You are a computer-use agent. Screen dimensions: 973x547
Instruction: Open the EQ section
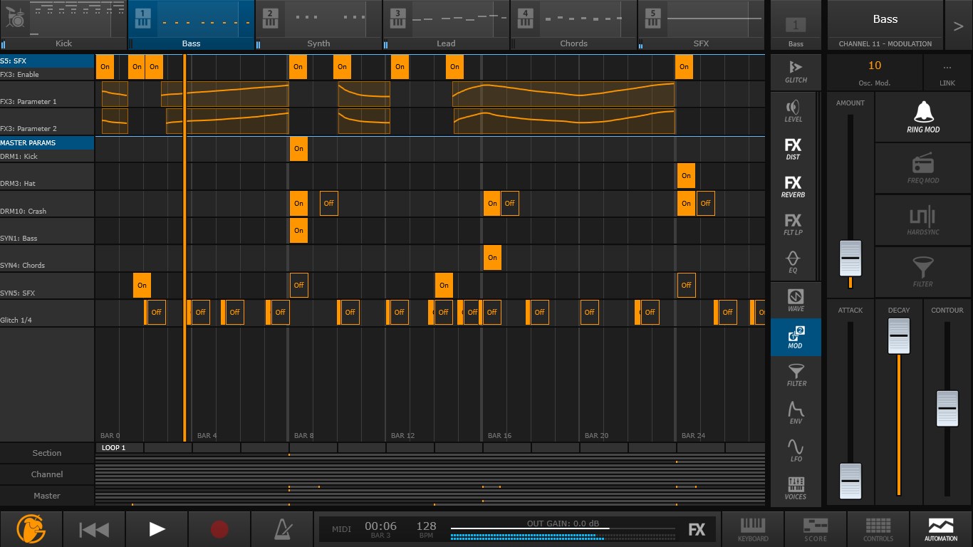point(793,261)
